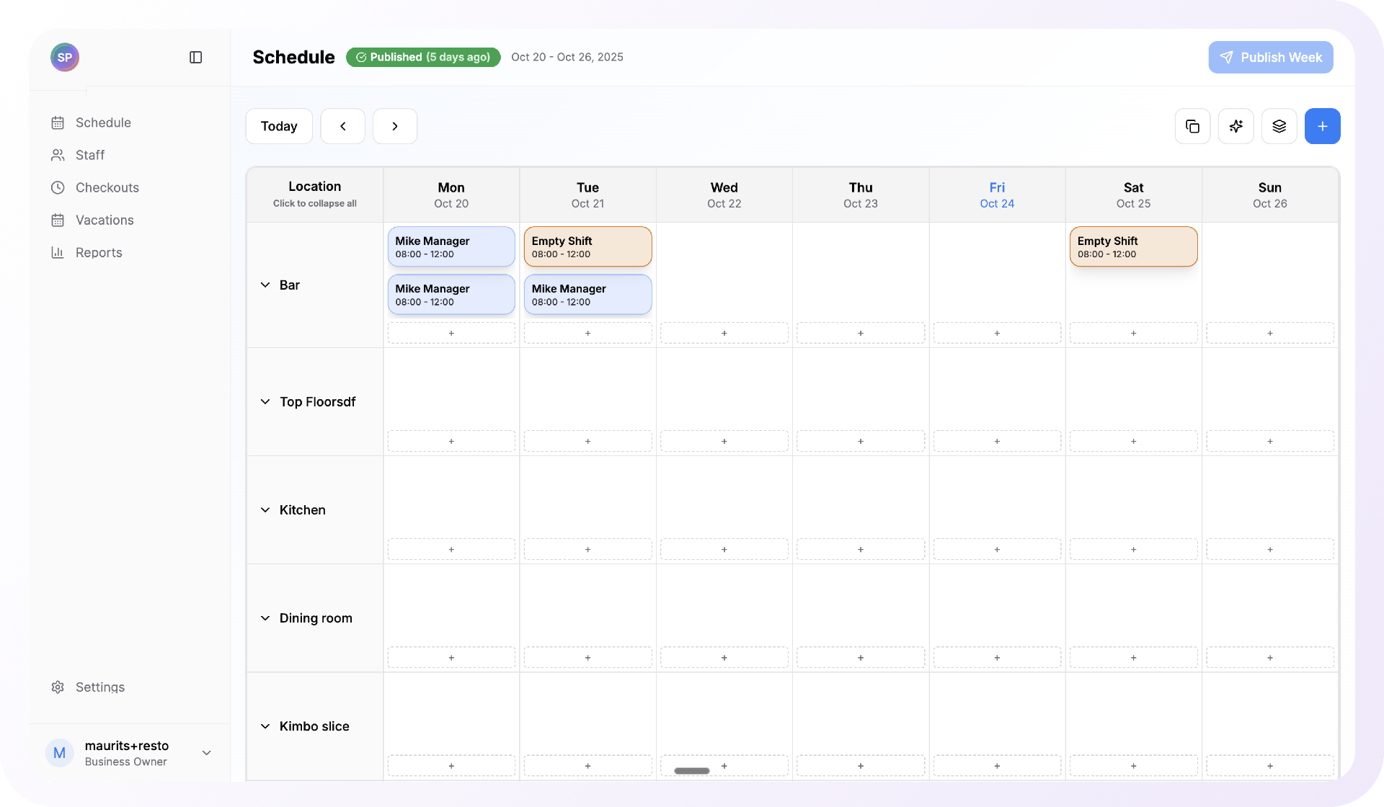Click the Reports bar-chart icon
The image size is (1384, 807).
(x=58, y=252)
